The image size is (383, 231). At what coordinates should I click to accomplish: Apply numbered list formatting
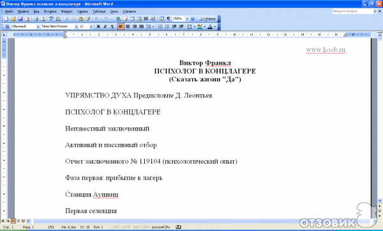click(x=160, y=27)
